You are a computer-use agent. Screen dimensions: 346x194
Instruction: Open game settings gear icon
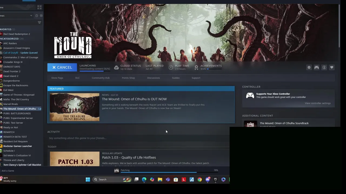pos(309,67)
